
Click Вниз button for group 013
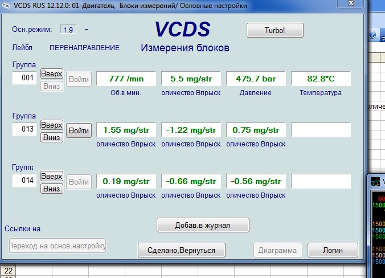click(x=52, y=137)
